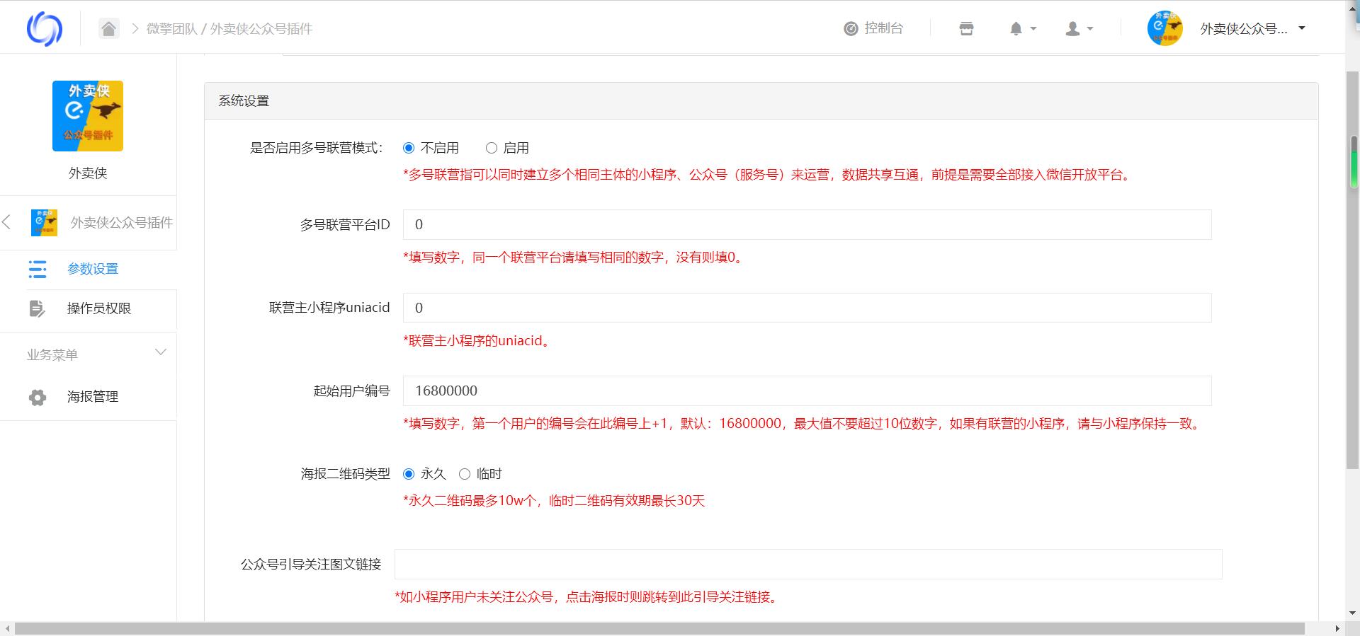This screenshot has width=1360, height=636.
Task: Click the scroll left arrow
Action: point(6,629)
